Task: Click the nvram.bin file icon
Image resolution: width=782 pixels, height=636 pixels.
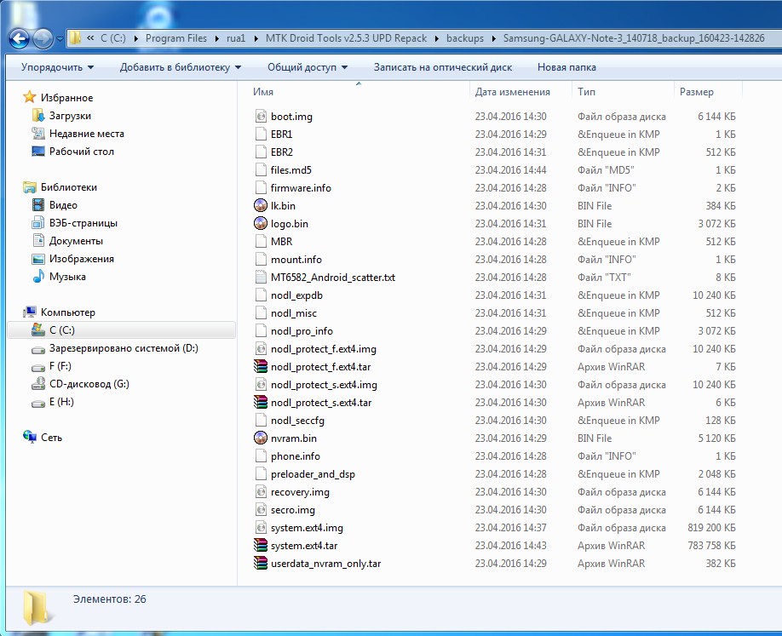Action: tap(261, 438)
